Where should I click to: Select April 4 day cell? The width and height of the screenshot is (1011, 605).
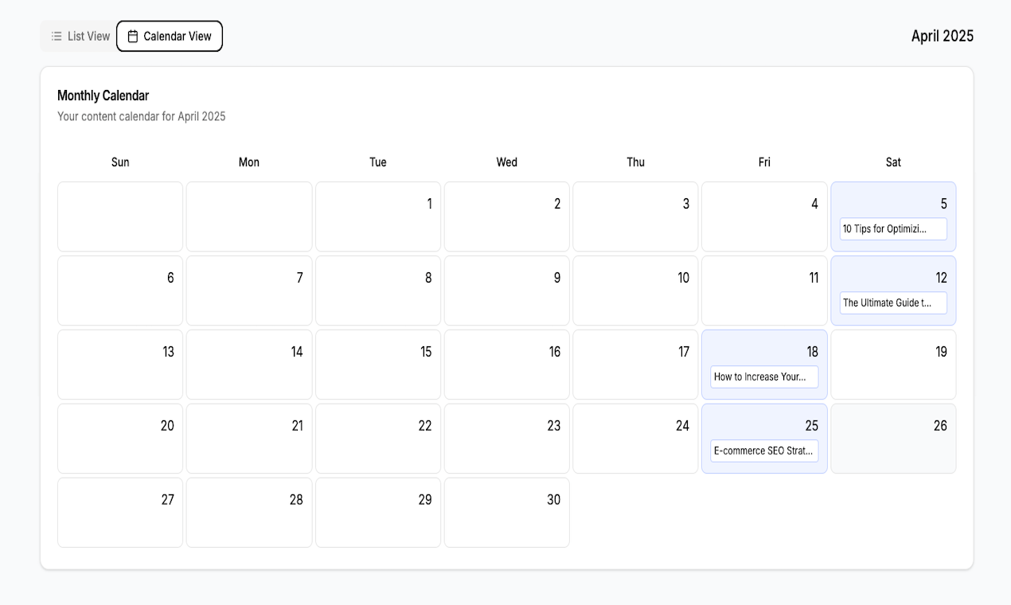click(x=764, y=217)
